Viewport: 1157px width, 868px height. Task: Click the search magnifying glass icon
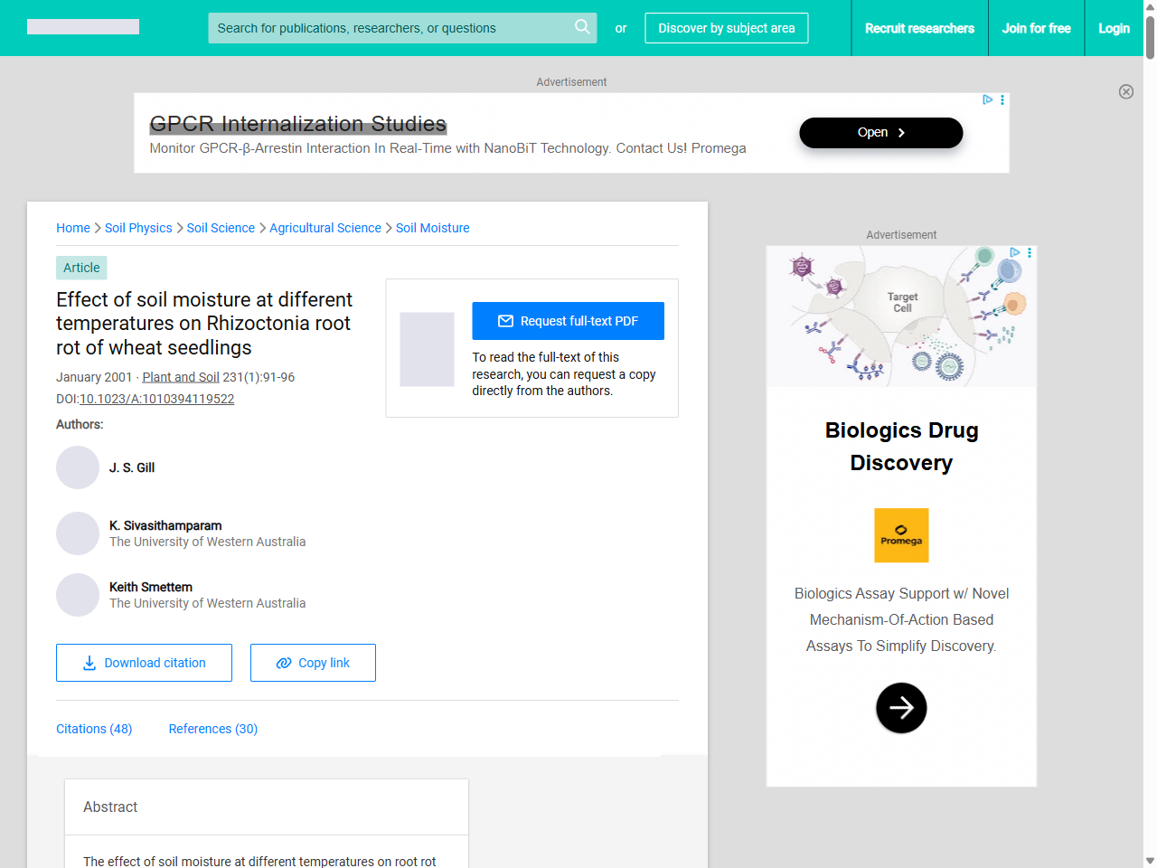[x=582, y=28]
